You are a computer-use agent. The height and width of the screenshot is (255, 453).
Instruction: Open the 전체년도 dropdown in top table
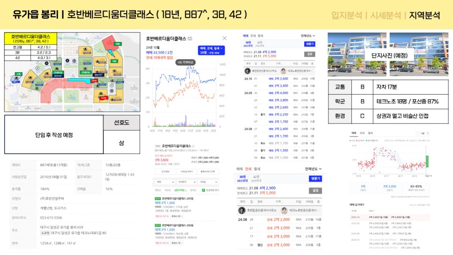coord(308,36)
